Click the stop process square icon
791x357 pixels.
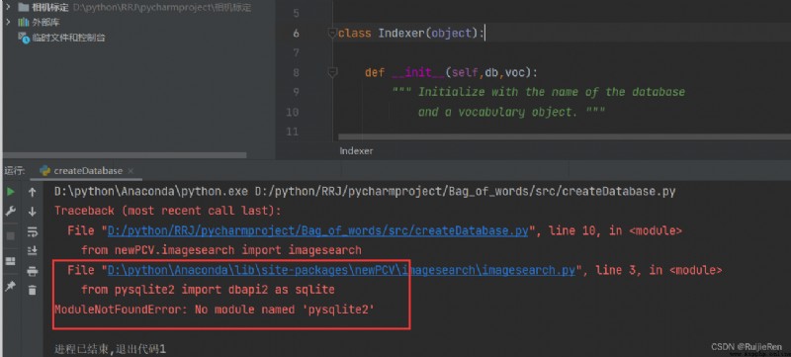tap(11, 236)
